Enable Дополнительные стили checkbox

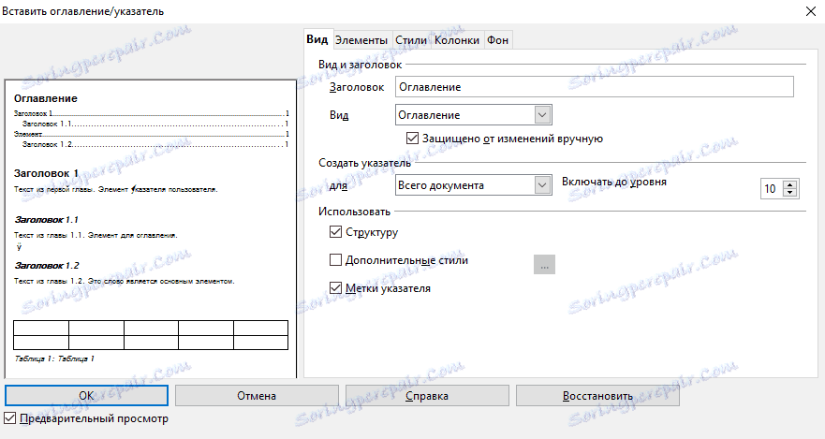(335, 259)
